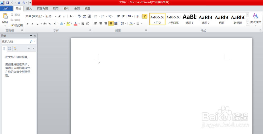Apply red font color
The image size is (263, 134).
click(75, 24)
